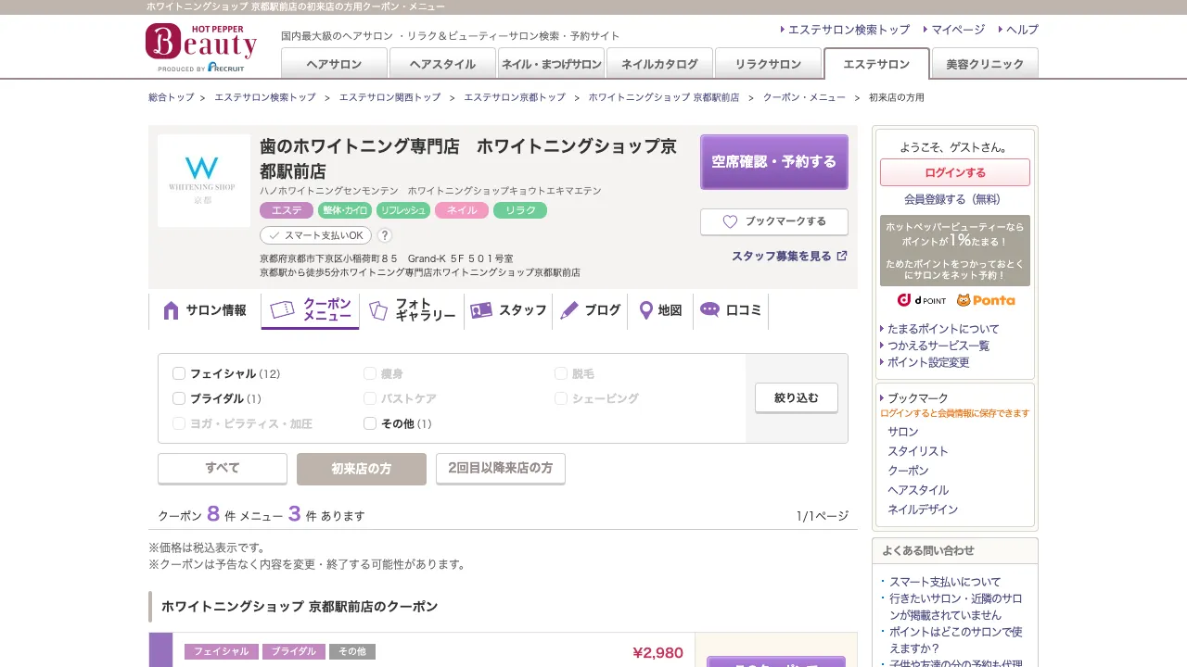Click the Ponta logo

(986, 300)
